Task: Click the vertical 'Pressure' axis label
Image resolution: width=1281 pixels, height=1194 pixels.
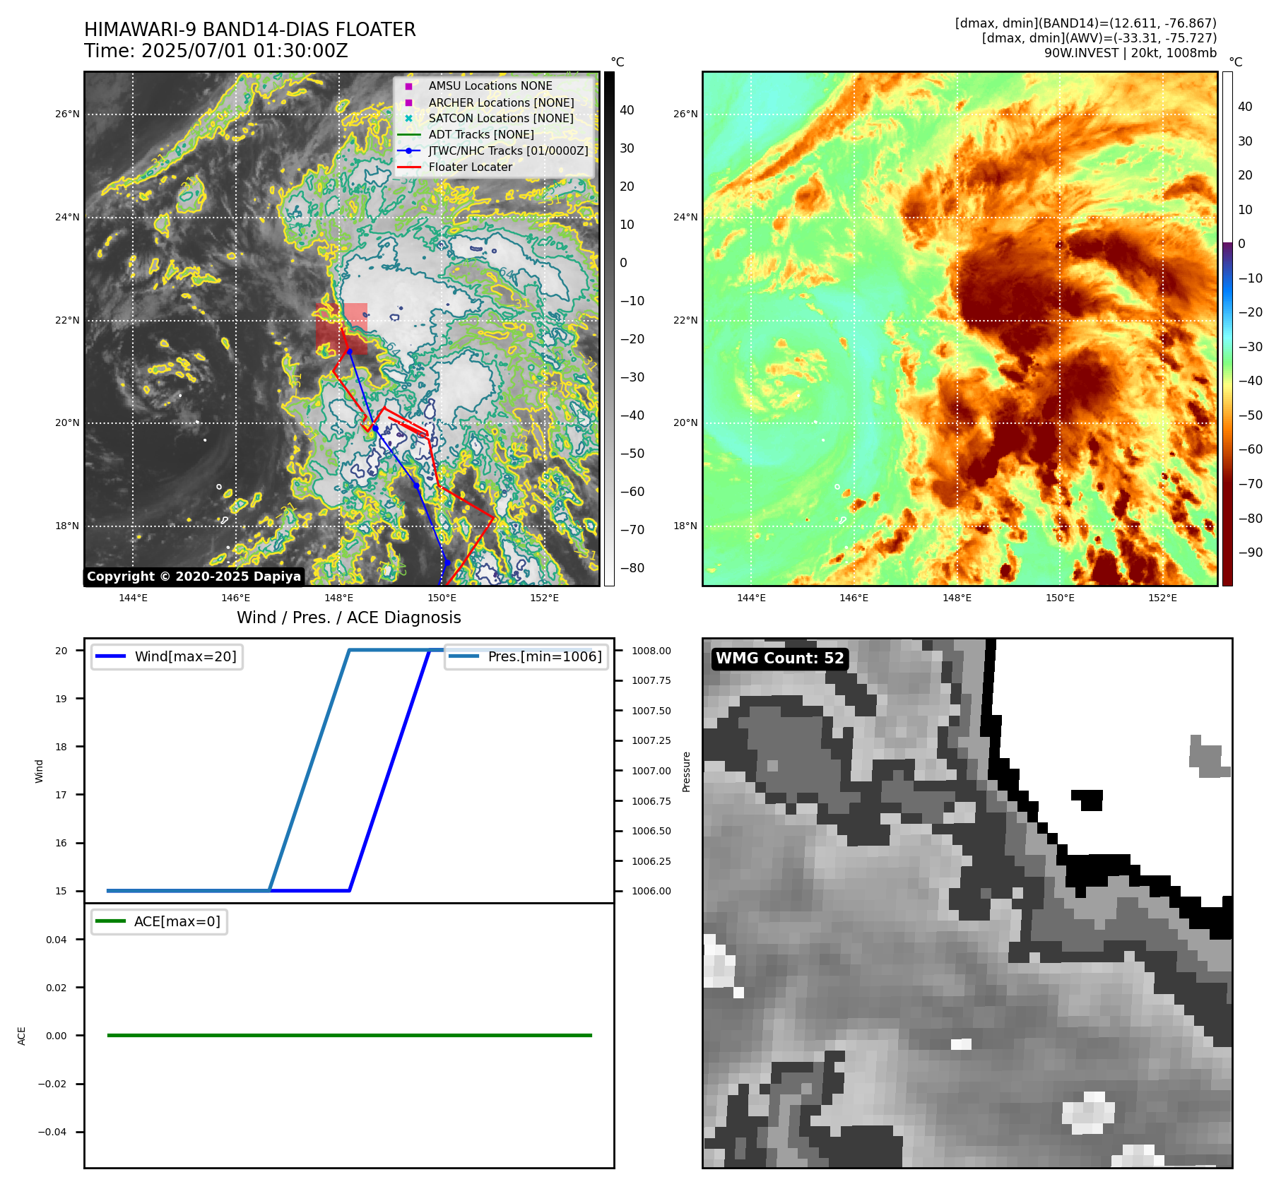Action: [686, 772]
